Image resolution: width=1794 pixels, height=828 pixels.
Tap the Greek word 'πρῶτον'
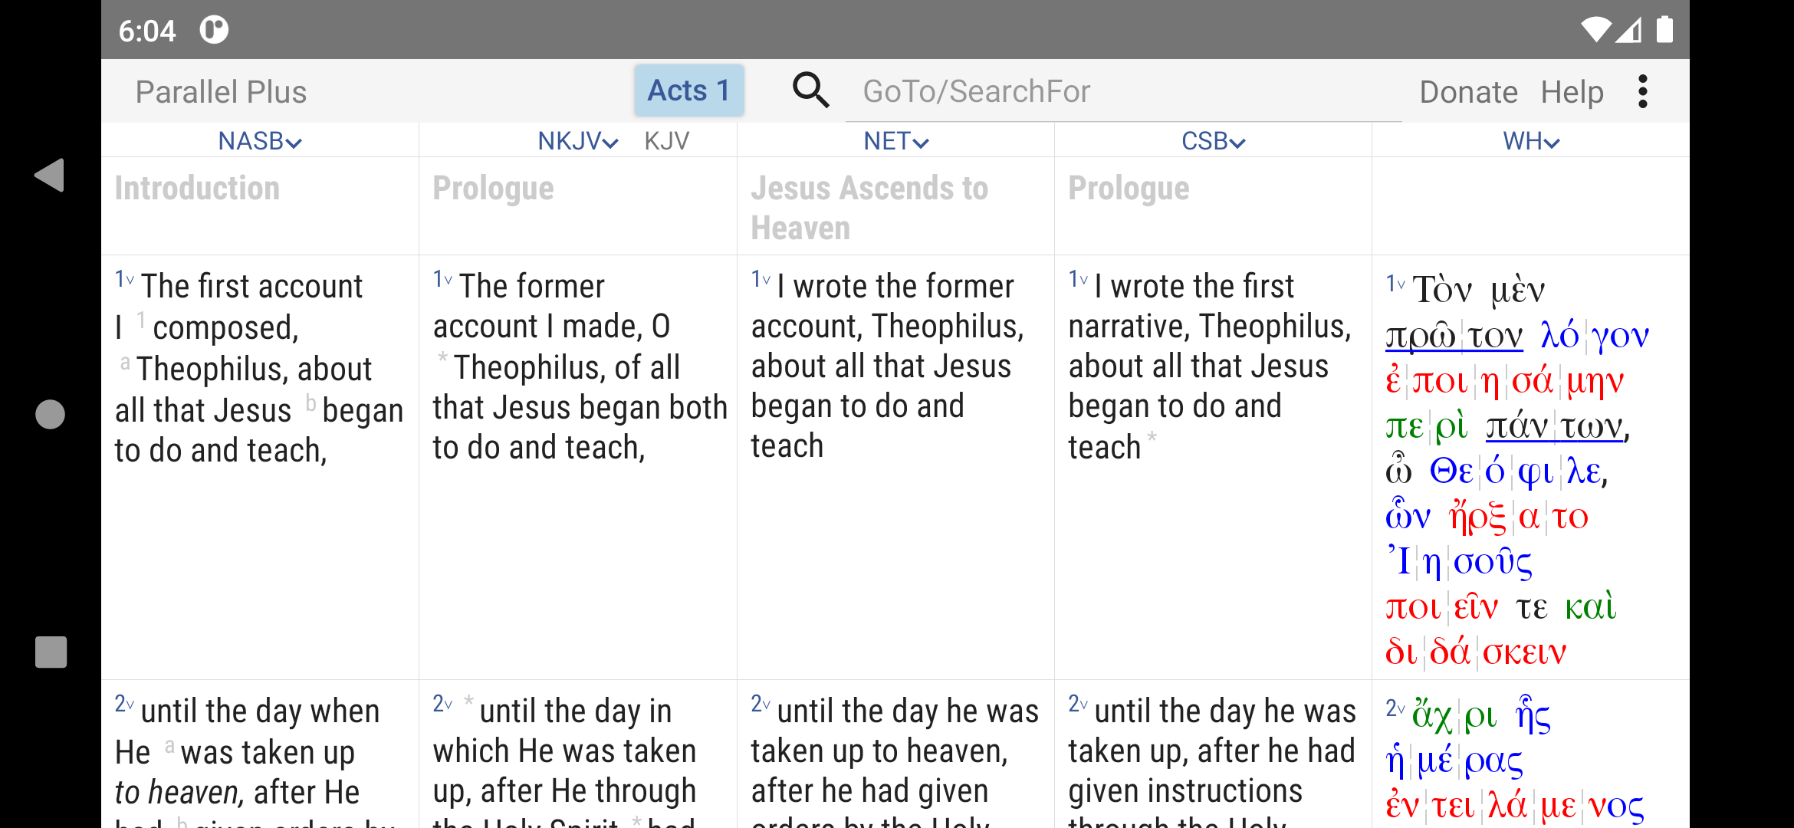tap(1454, 336)
